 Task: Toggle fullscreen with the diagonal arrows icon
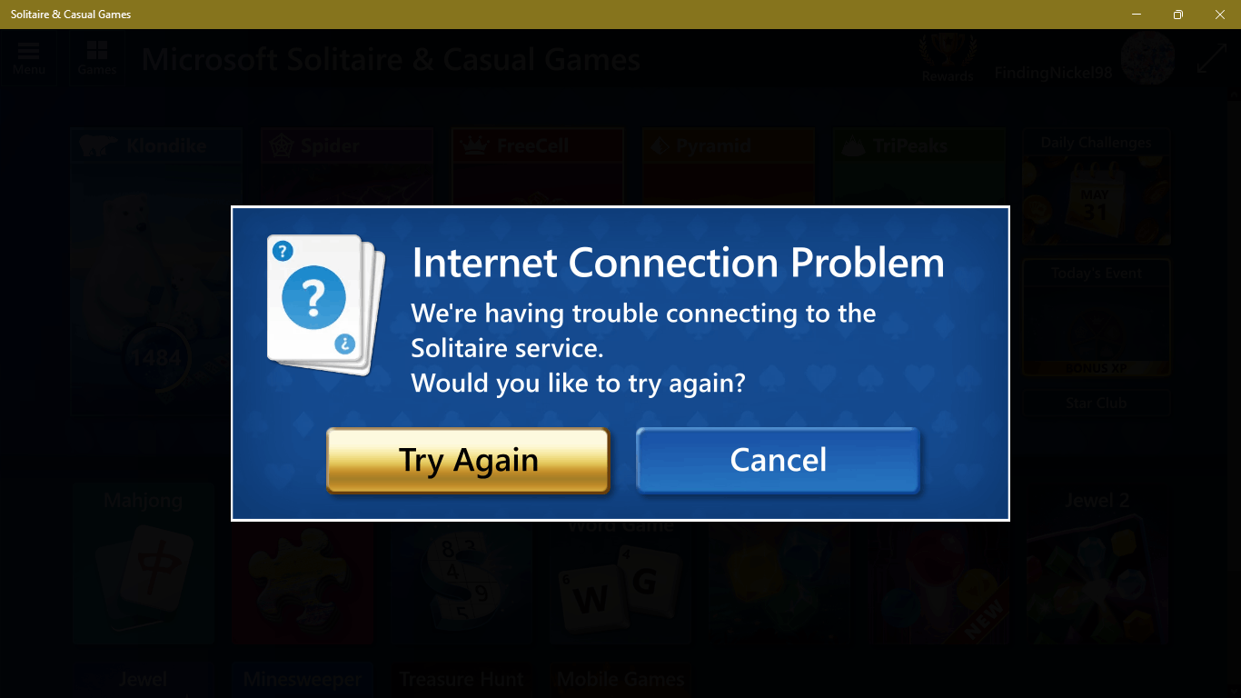click(x=1212, y=59)
